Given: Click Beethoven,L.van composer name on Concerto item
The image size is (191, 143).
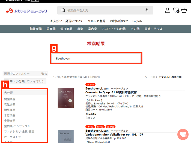Looking at the screenshot, I should click(x=97, y=88).
